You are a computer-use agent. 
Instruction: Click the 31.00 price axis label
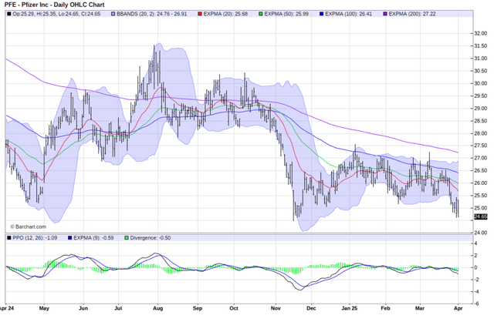coord(481,59)
